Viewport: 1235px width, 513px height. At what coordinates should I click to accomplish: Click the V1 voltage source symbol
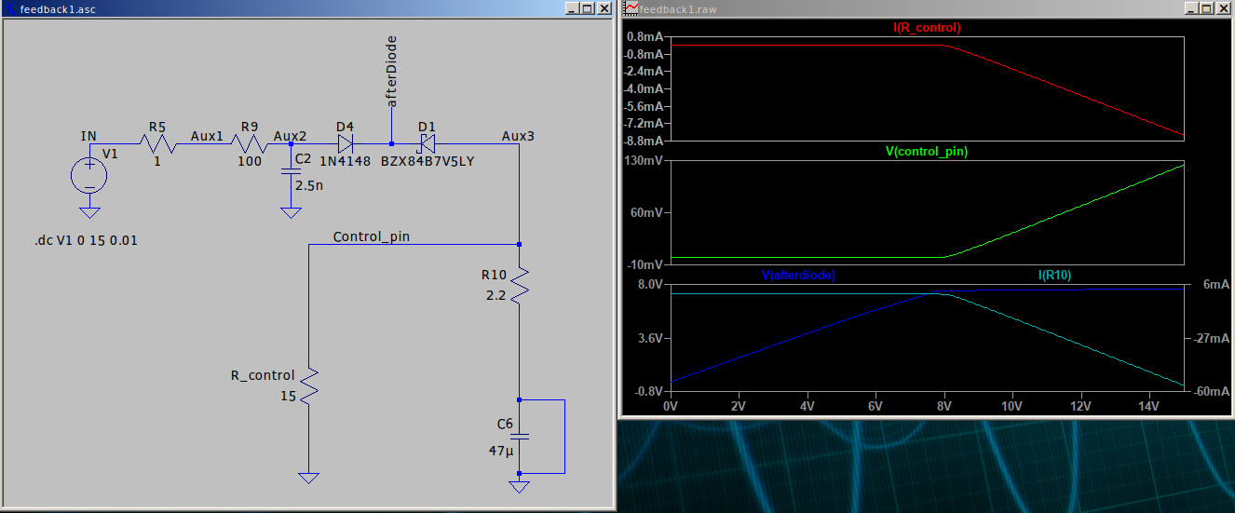click(89, 175)
